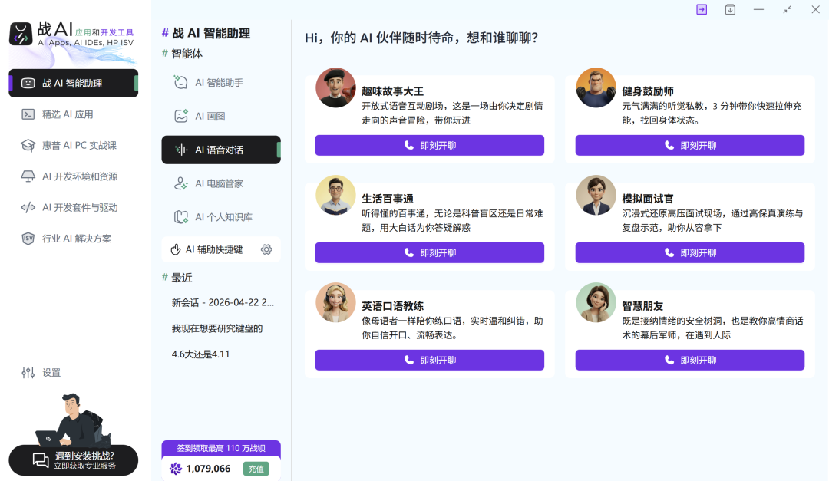Click the gear icon beside AI 辅助快捷键
The image size is (829, 481).
tap(266, 249)
